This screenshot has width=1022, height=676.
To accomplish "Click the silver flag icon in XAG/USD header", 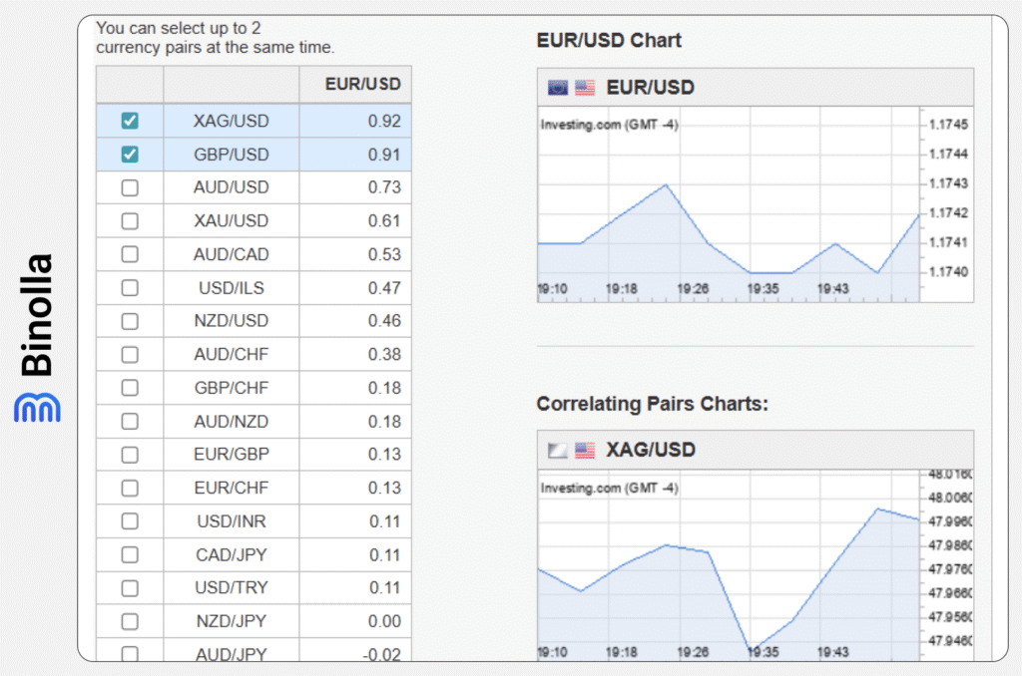I will click(x=558, y=451).
